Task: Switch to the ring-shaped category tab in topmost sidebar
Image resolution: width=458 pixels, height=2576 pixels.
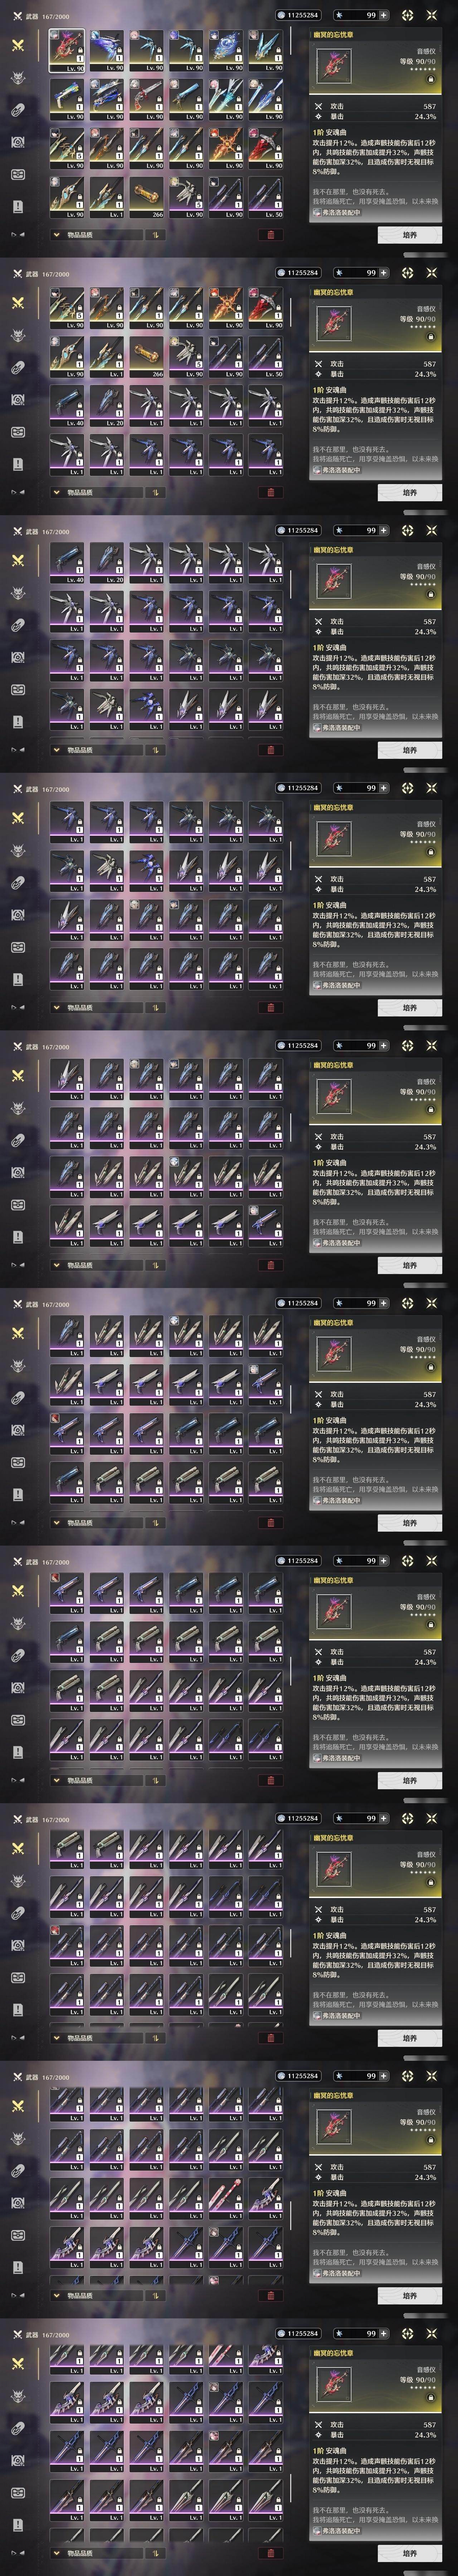Action: (17, 110)
